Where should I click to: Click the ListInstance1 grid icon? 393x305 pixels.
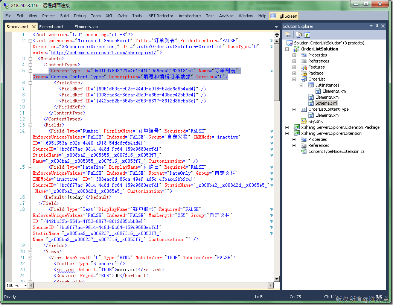tap(311, 85)
